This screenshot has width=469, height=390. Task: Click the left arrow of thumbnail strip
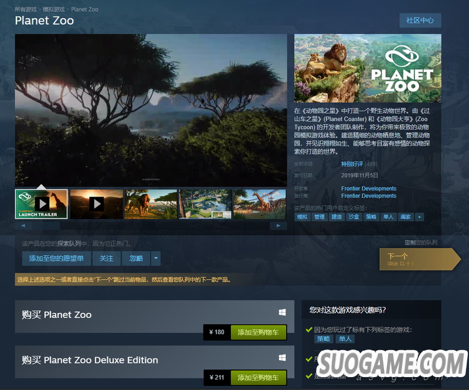(x=23, y=226)
